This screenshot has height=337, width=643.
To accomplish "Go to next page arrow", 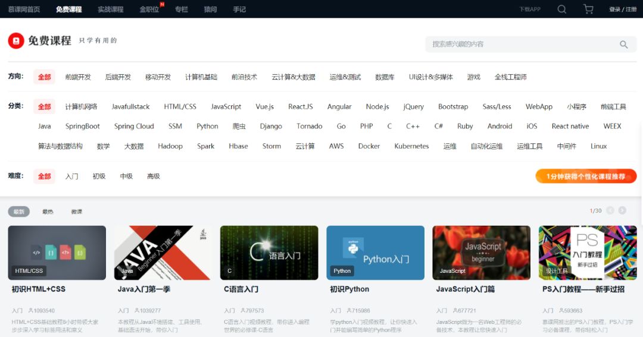I will (623, 210).
